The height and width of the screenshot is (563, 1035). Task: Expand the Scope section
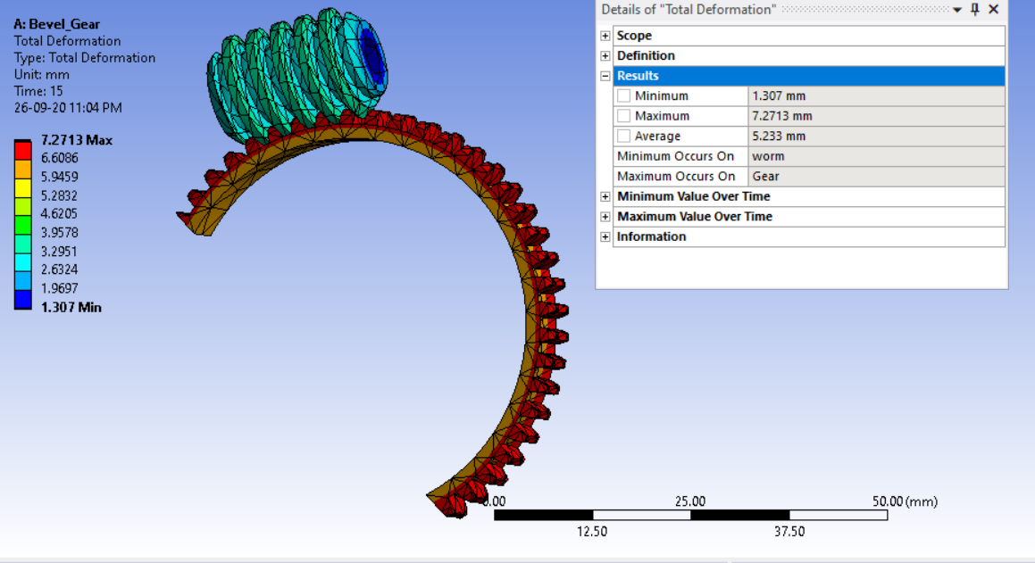(605, 35)
